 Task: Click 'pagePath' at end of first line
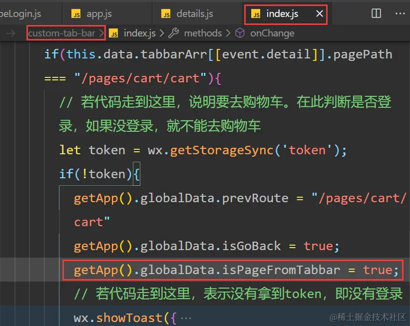363,54
